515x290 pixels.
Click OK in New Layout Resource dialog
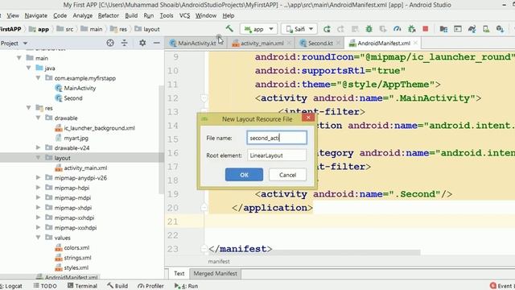(x=244, y=175)
